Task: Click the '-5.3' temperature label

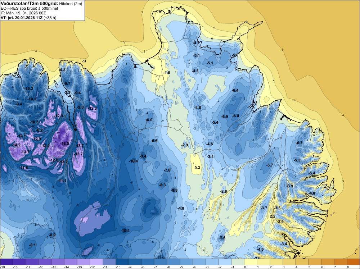Action: tap(297, 160)
